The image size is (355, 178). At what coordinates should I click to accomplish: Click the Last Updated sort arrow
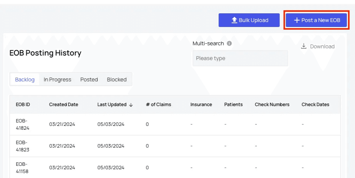coord(131,105)
